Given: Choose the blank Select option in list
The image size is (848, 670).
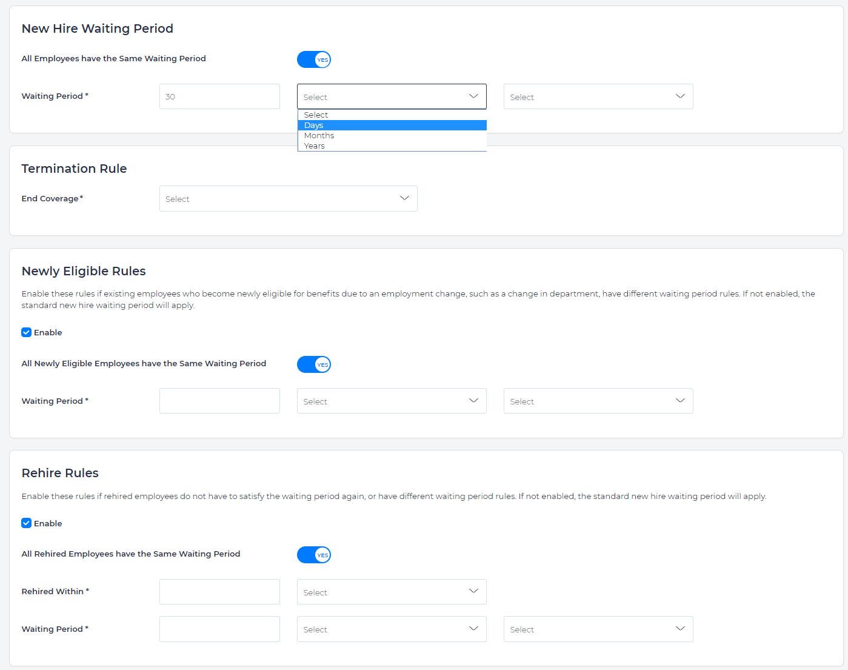Looking at the screenshot, I should pyautogui.click(x=392, y=115).
